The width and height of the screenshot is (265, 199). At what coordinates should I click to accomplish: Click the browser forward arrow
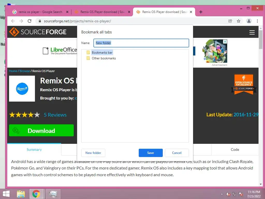coord(21,21)
